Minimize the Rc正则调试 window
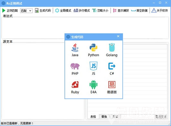Screen dimensions: 171x126 click(x=154, y=3)
